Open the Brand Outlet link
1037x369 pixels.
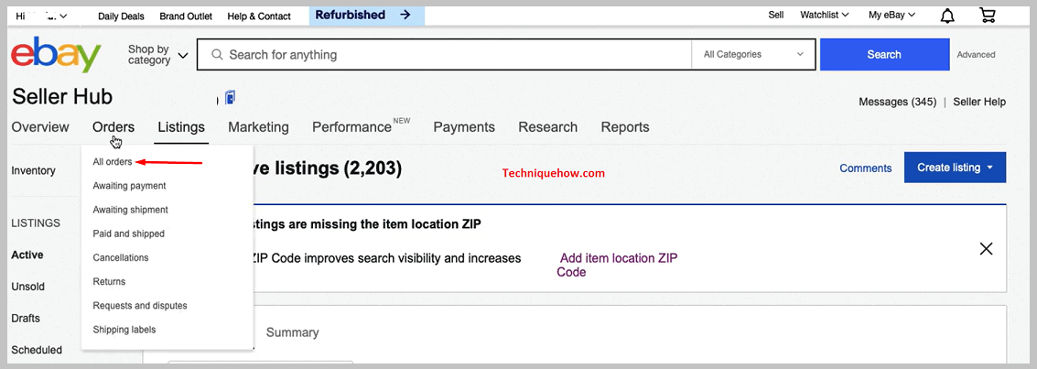(186, 16)
